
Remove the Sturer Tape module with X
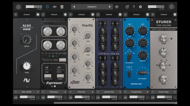coord(153,14)
